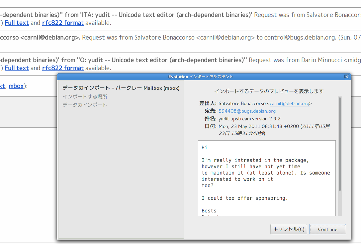Image resolution: width=361 pixels, height=244 pixels.
Task: Open 594408@bugs.debian.org recipient link
Action: coord(247,111)
